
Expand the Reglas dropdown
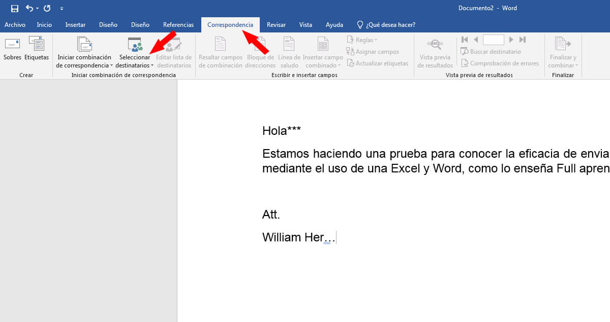coord(362,40)
